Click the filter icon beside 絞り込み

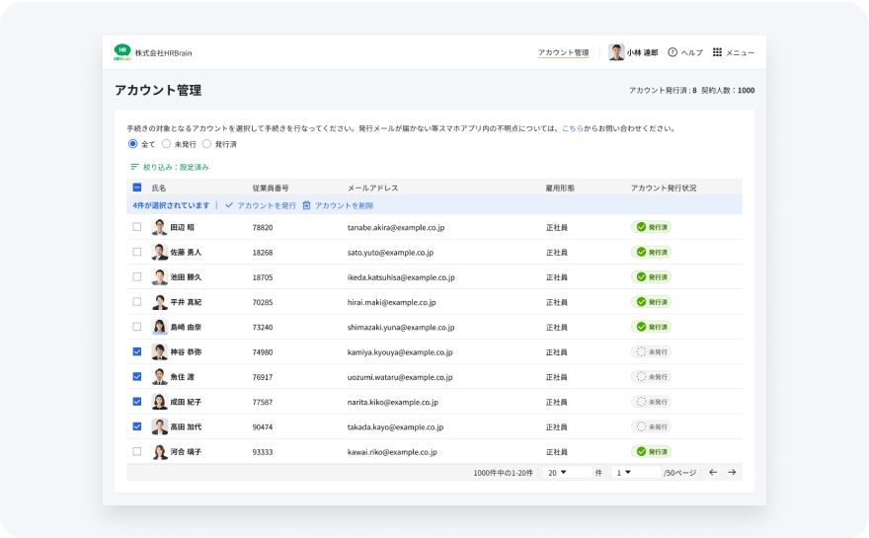134,167
